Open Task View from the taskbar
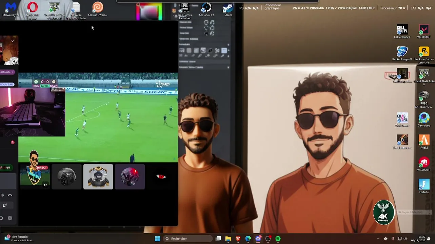Screen dimensions: 435x244 pyautogui.click(x=218, y=239)
